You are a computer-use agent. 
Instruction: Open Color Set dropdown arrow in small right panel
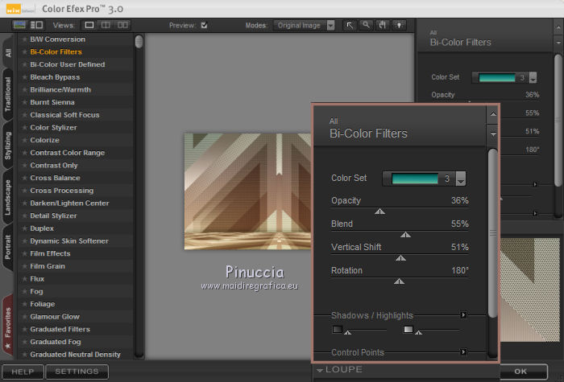point(533,77)
